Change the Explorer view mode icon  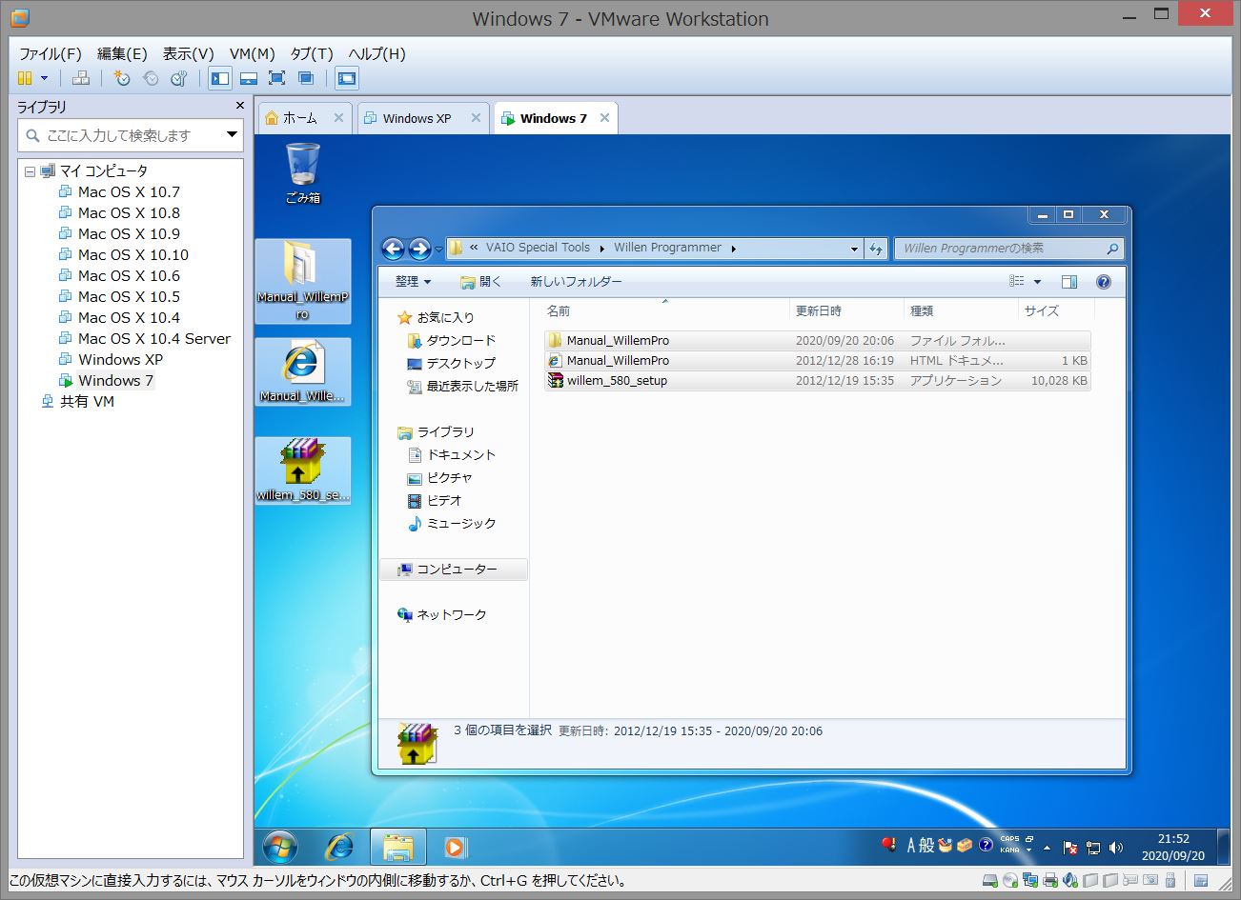coord(1017,281)
